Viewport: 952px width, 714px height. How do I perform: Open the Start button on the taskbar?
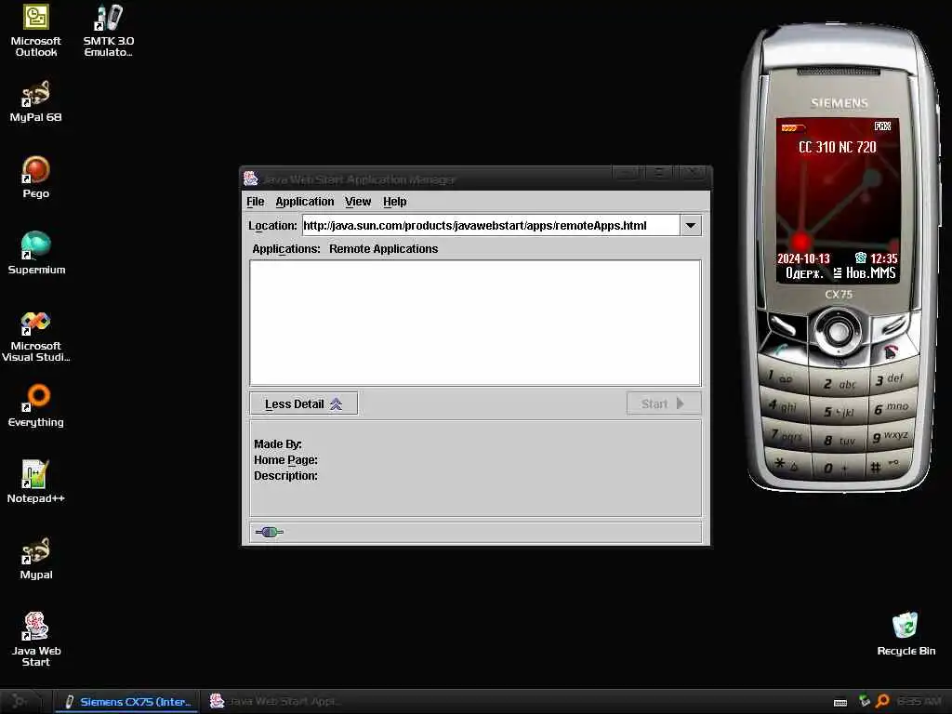click(20, 701)
